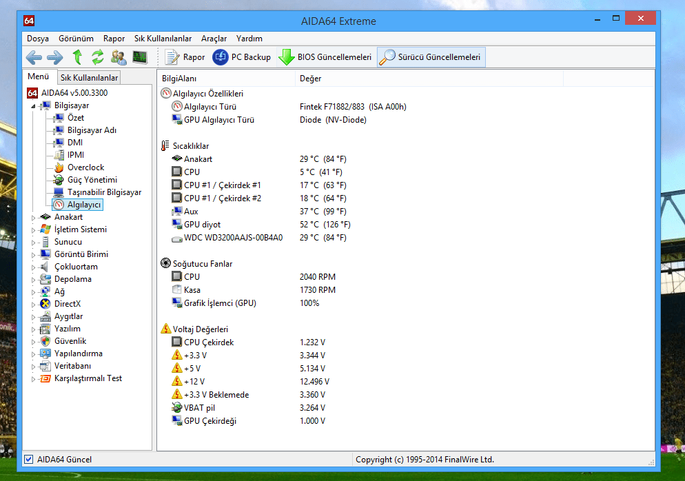
Task: Click the Rapor toolbar button
Action: [x=185, y=57]
